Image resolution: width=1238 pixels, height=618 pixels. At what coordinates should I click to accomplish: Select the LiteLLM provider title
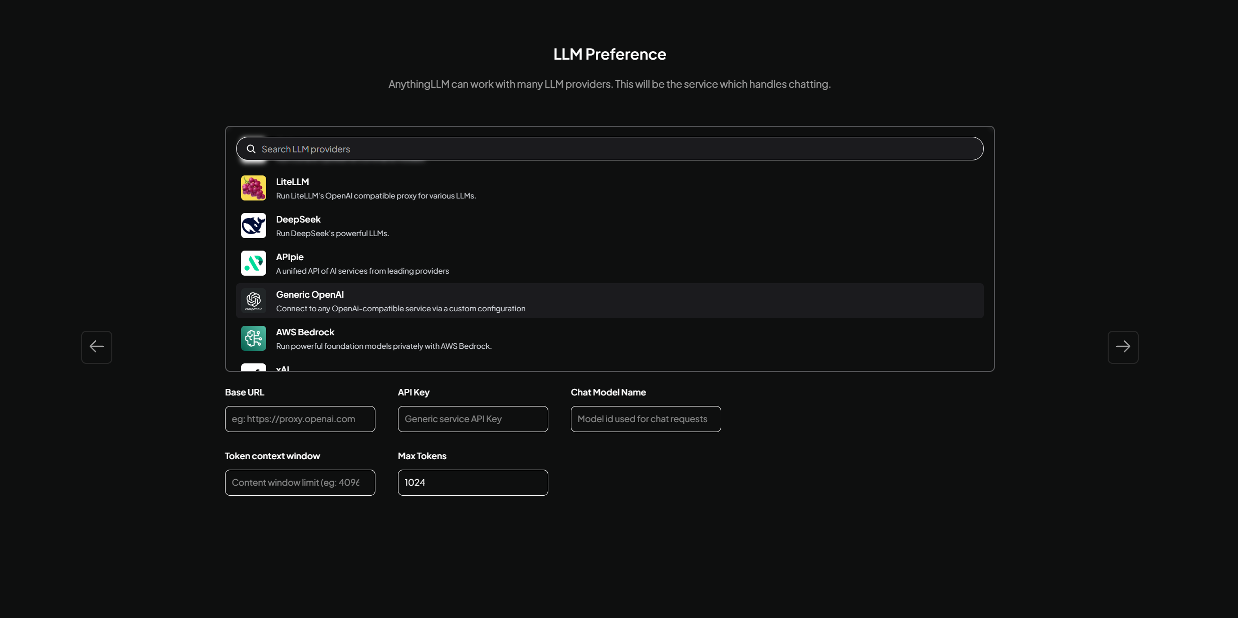tap(292, 182)
